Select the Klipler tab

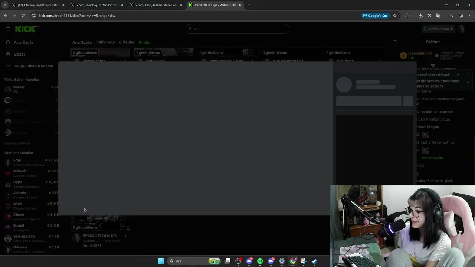pos(145,42)
